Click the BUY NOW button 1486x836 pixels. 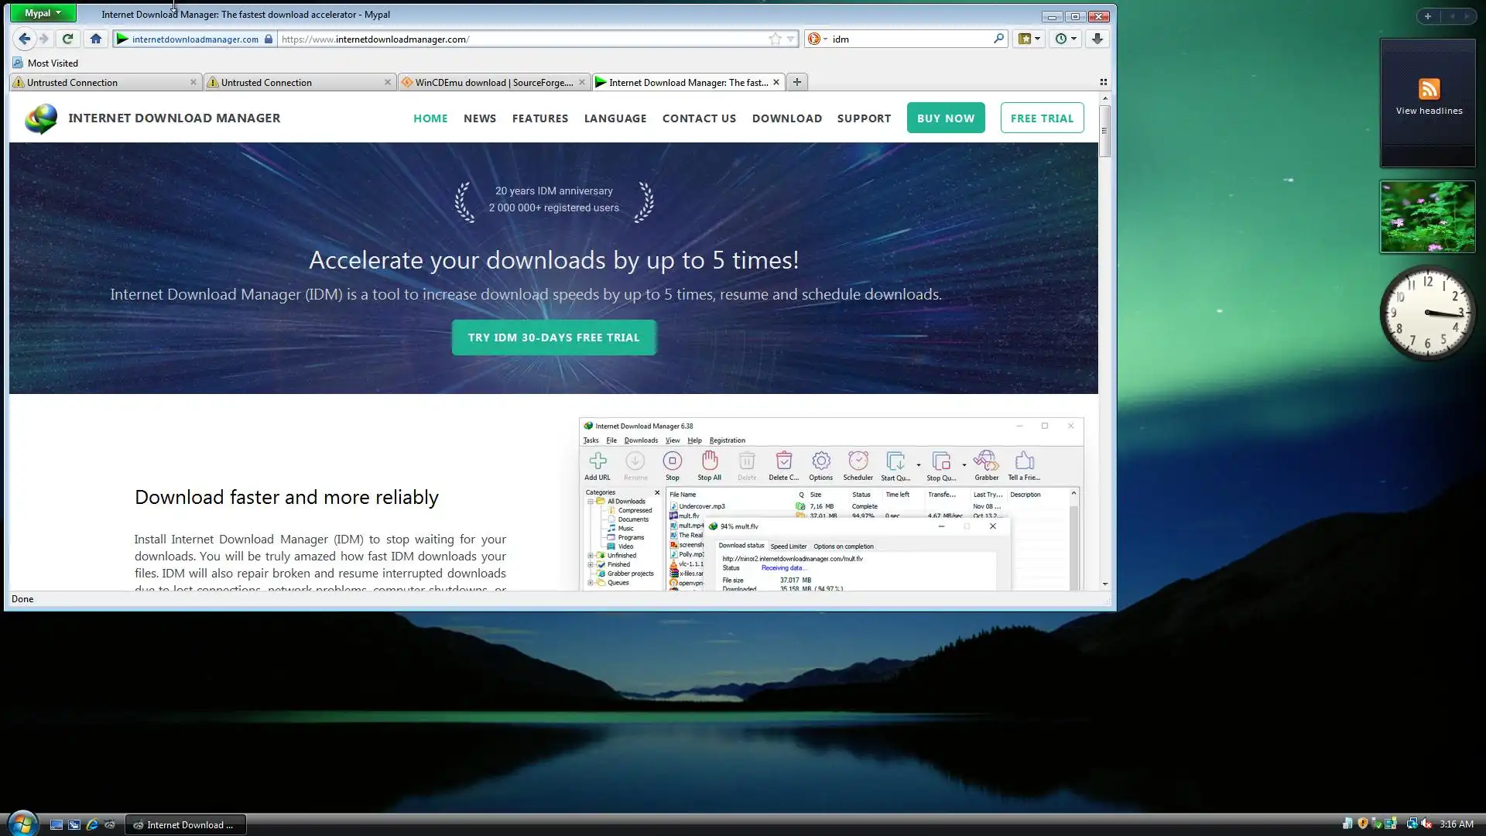point(945,118)
